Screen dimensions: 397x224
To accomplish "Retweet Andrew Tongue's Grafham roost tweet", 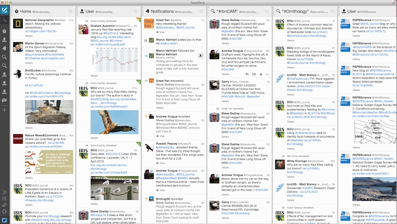I will point(254,74).
